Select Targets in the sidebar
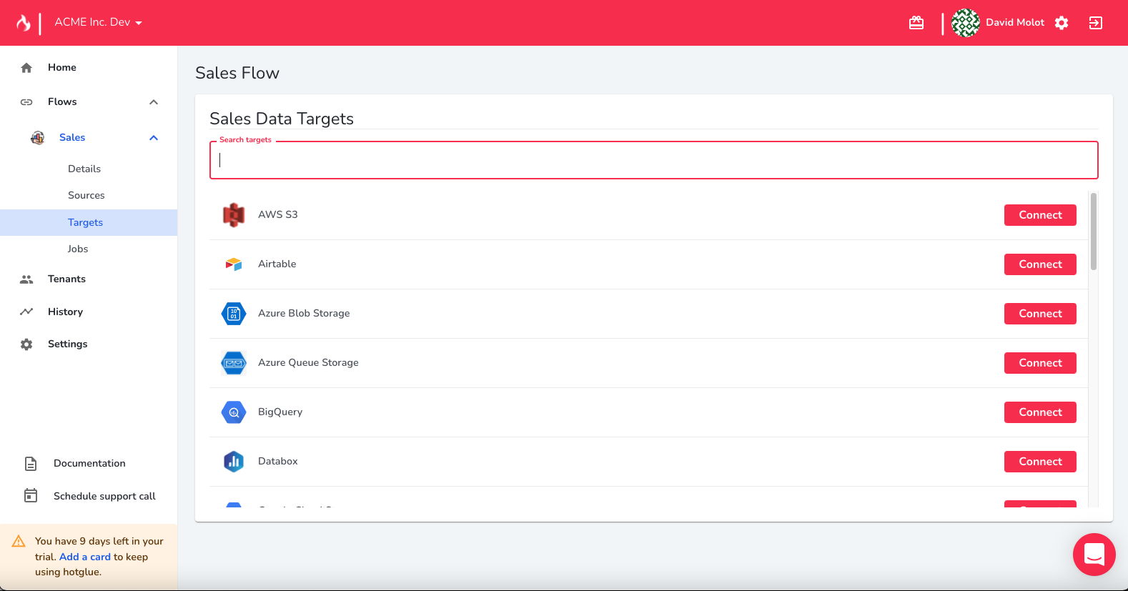 (89, 222)
